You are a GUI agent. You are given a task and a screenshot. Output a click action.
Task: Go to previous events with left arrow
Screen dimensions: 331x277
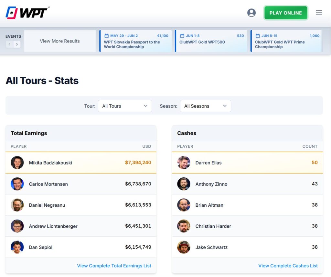pos(9,44)
